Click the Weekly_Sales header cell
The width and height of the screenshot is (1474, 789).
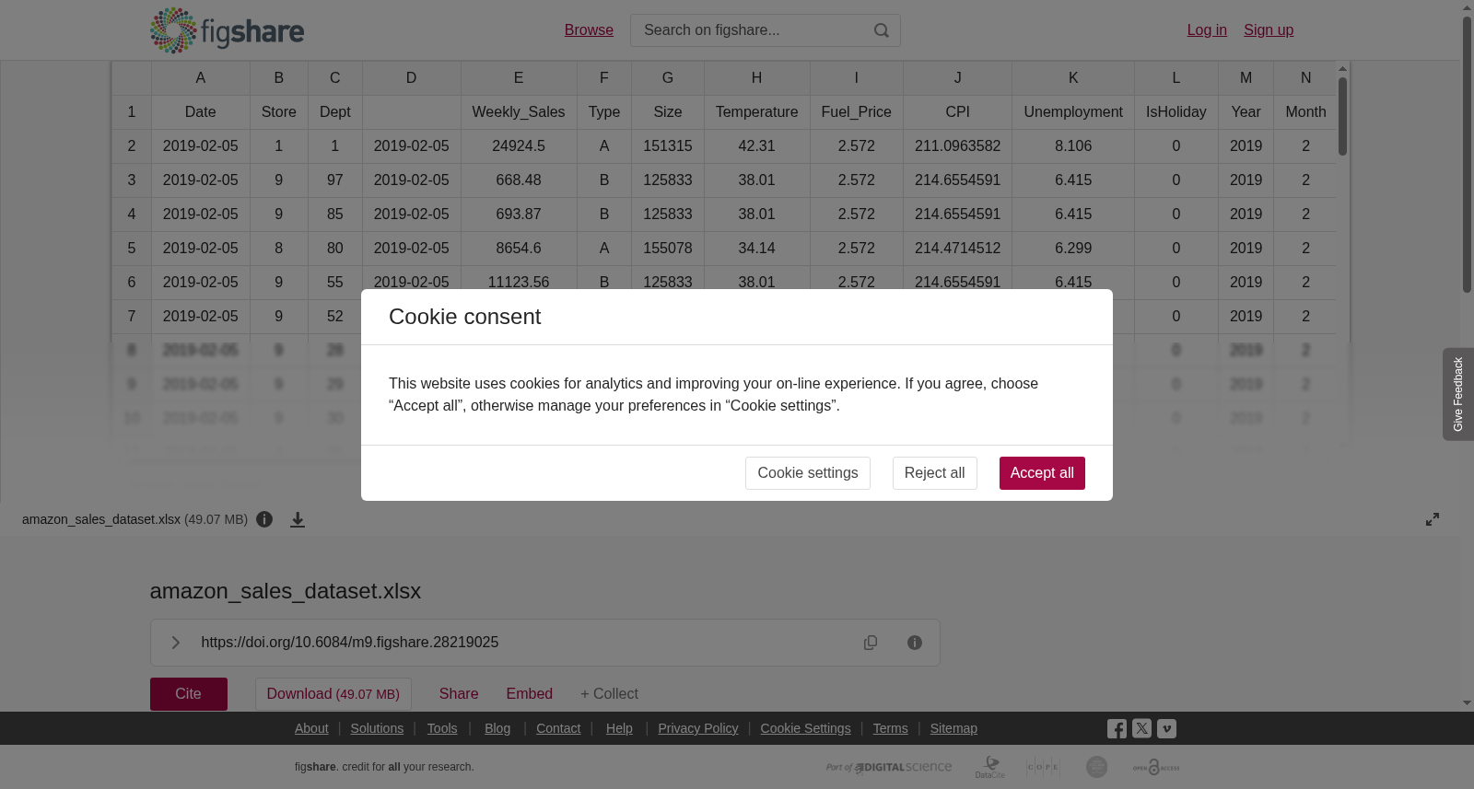(519, 112)
